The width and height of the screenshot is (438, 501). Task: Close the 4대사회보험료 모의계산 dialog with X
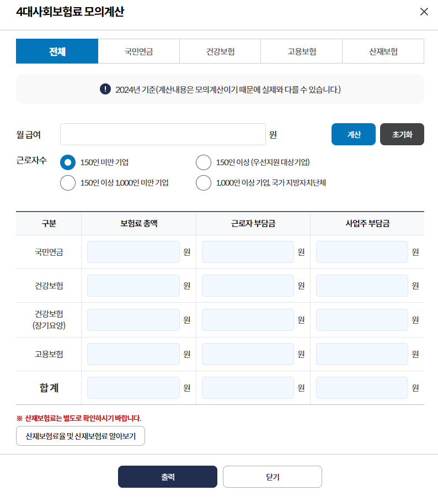click(424, 12)
